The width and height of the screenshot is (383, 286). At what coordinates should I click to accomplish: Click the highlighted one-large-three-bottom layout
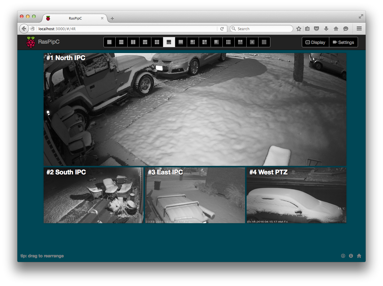(x=169, y=42)
